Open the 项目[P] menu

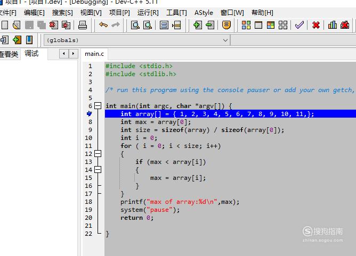pyautogui.click(x=119, y=13)
